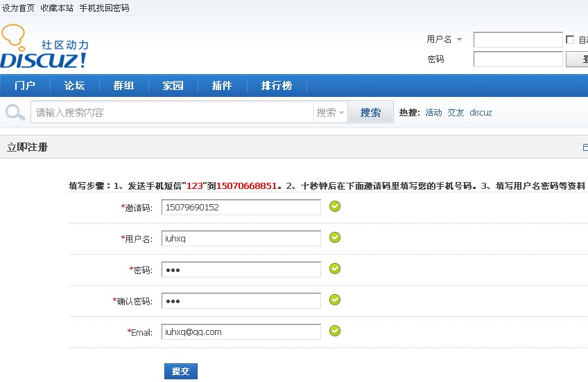
Task: Click the Discuz! logo
Action: pyautogui.click(x=44, y=46)
